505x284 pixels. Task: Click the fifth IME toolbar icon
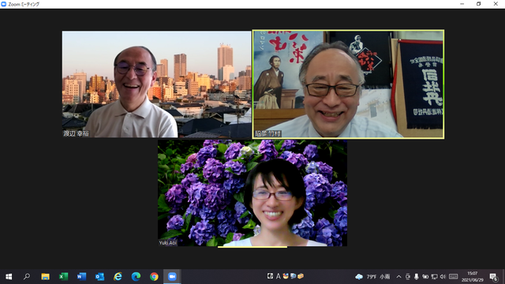pyautogui.click(x=301, y=276)
